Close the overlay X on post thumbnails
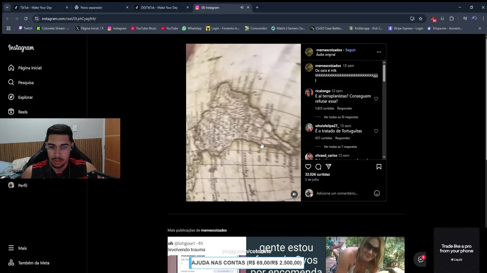The width and height of the screenshot is (487, 273). click(x=328, y=248)
